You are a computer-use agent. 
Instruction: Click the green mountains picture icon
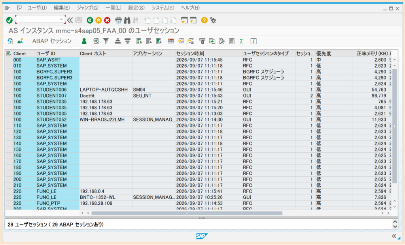pos(20,41)
